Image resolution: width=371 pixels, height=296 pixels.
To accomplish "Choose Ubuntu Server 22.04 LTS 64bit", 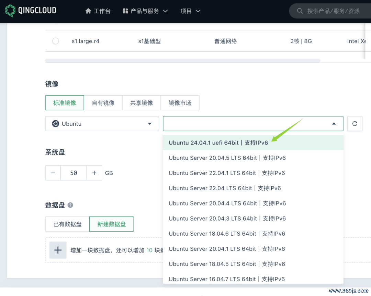I will tap(253, 188).
